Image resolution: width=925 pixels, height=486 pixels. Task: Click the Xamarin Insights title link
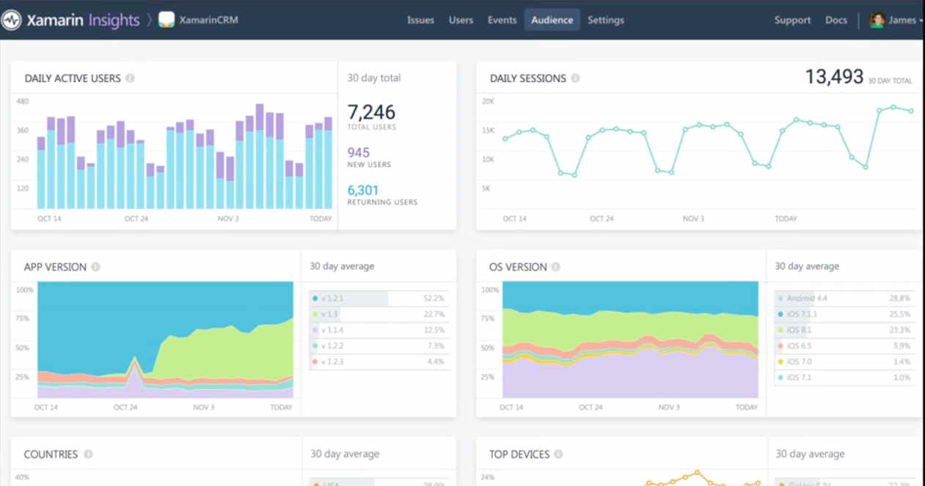[82, 20]
